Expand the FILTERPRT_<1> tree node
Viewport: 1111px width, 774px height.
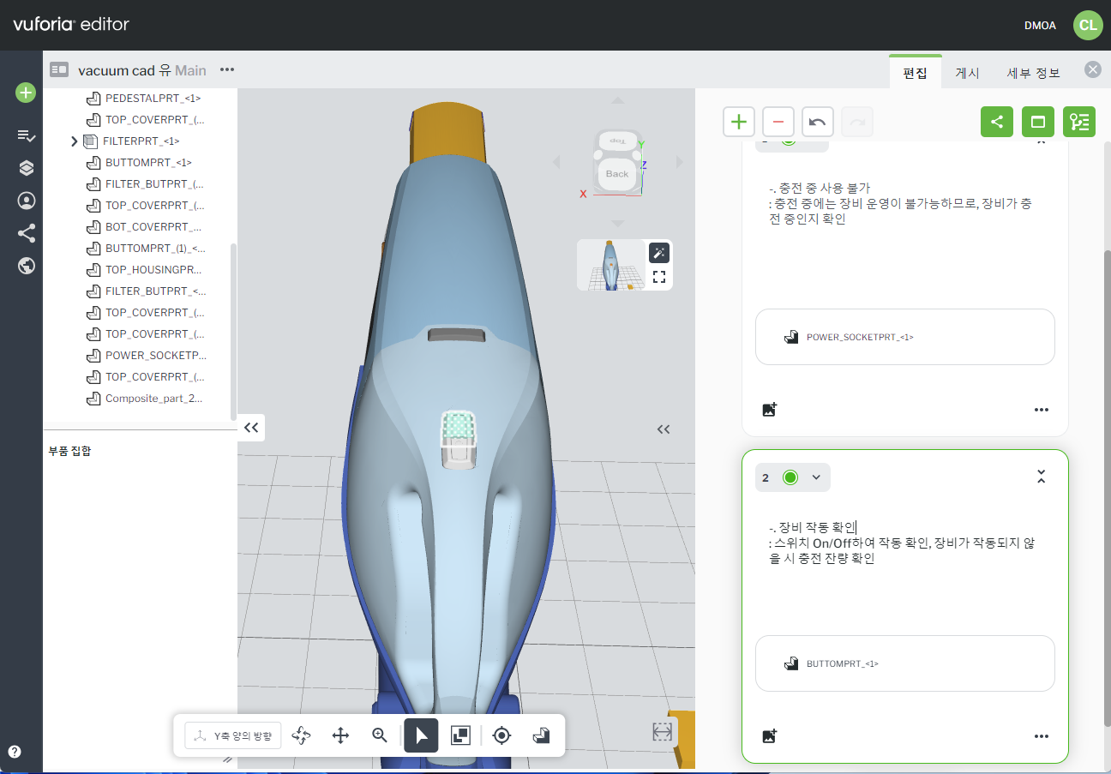coord(75,141)
